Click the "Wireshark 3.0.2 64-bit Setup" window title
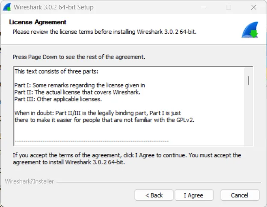This screenshot has width=267, height=207. click(53, 7)
